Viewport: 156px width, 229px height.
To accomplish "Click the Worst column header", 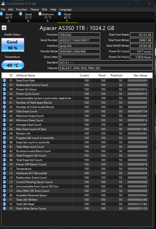I will coord(98,75).
